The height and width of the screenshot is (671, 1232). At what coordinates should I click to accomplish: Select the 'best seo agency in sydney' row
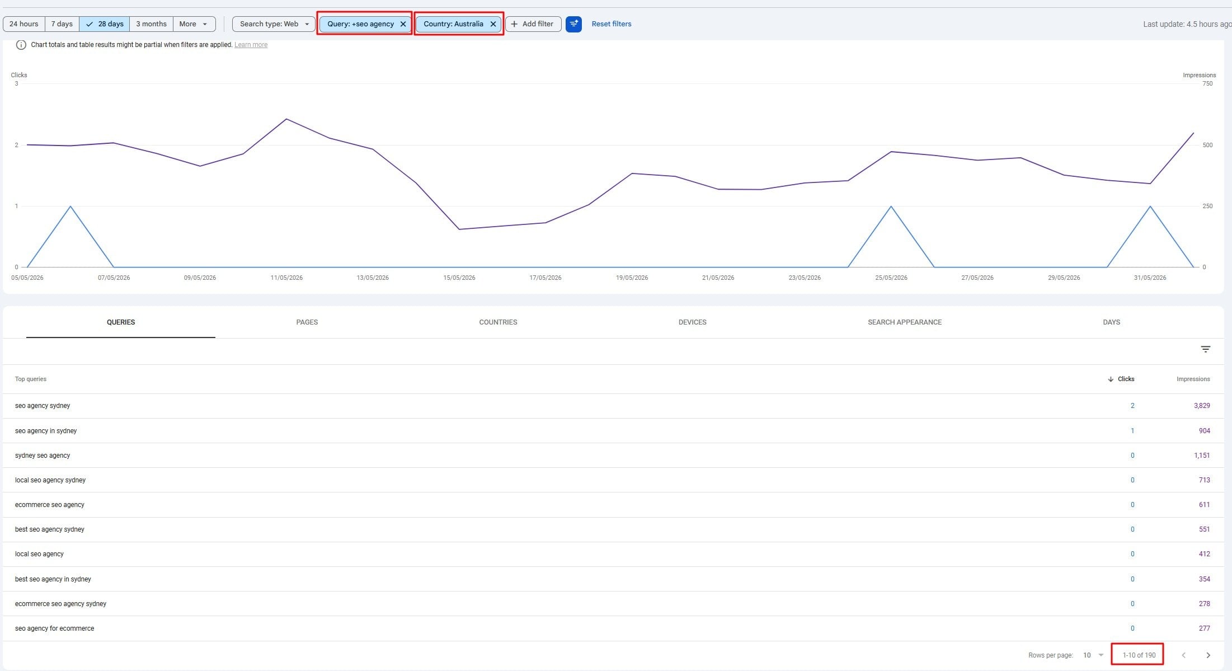pyautogui.click(x=613, y=579)
